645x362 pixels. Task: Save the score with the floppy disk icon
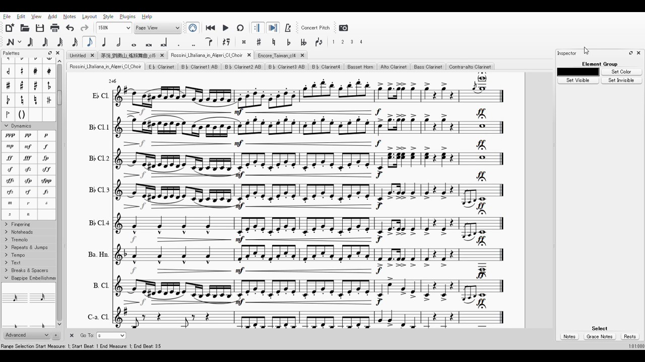[x=40, y=28]
